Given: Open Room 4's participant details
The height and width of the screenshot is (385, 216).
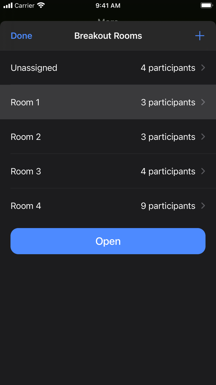Looking at the screenshot, I should click(203, 206).
